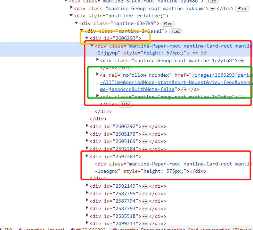This screenshot has height=230, width=253.
Task: Click ellipsis after mantine-Group-root mantine-1e2ytu8
Action: click(242, 61)
